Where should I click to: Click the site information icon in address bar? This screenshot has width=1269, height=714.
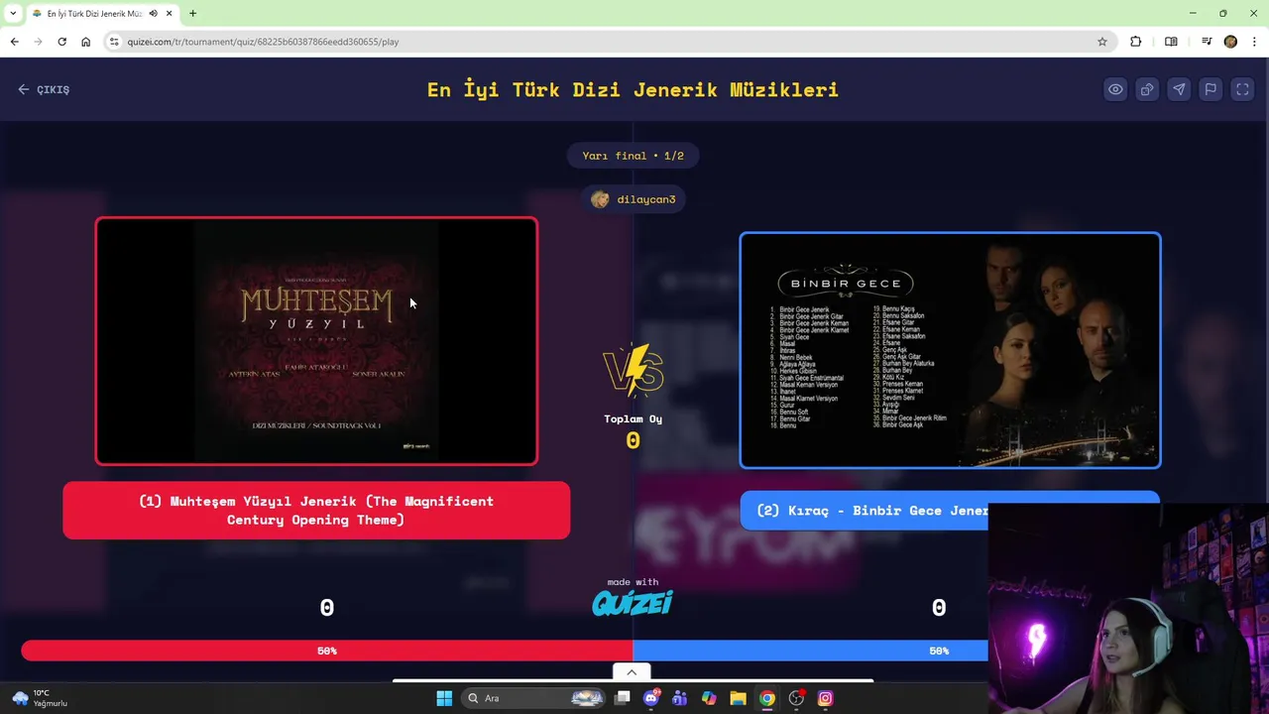click(114, 42)
